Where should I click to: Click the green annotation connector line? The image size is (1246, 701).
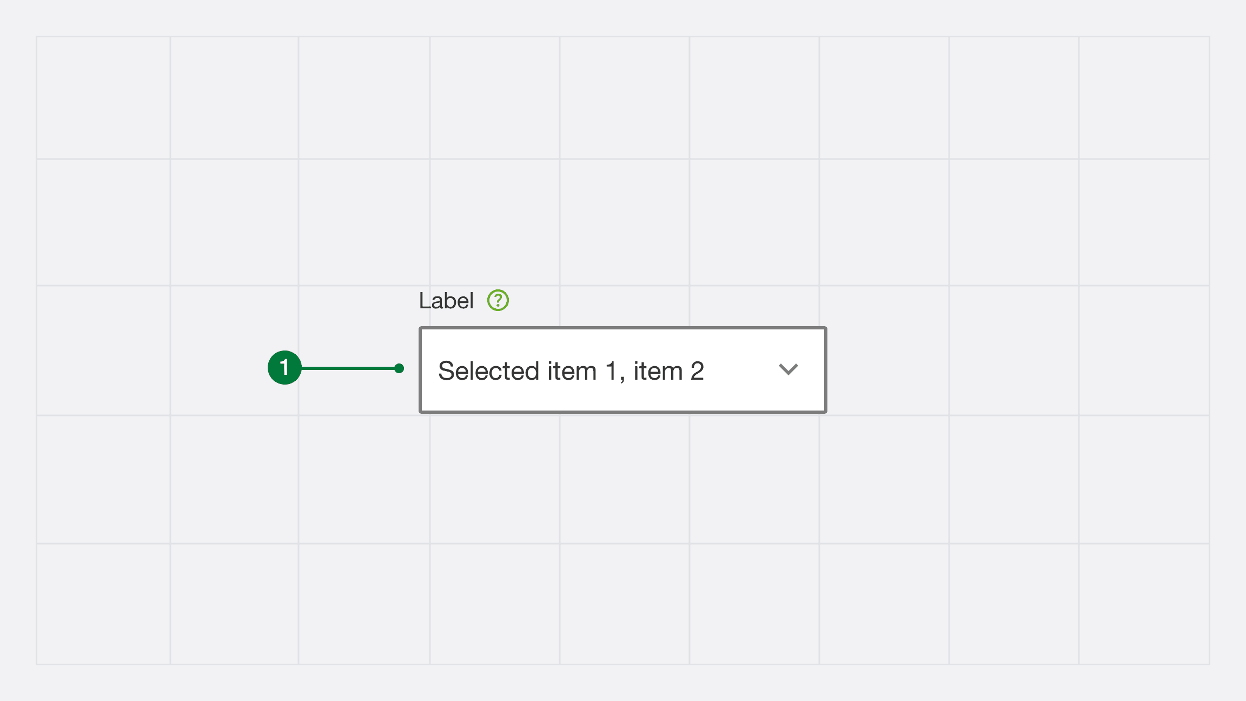[348, 368]
